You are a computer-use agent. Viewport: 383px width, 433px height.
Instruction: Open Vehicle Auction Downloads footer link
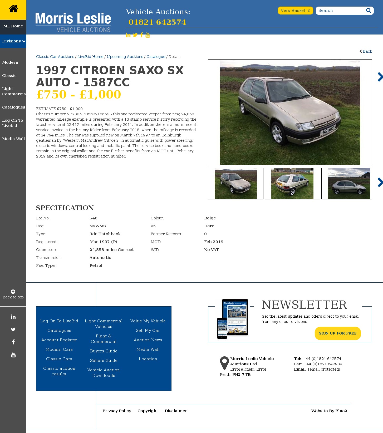tap(104, 373)
